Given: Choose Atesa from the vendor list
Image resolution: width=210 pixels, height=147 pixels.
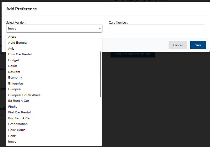Looking at the screenshot, I should tap(54, 37).
